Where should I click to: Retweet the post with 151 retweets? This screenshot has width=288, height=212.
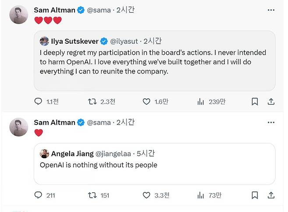pos(92,195)
